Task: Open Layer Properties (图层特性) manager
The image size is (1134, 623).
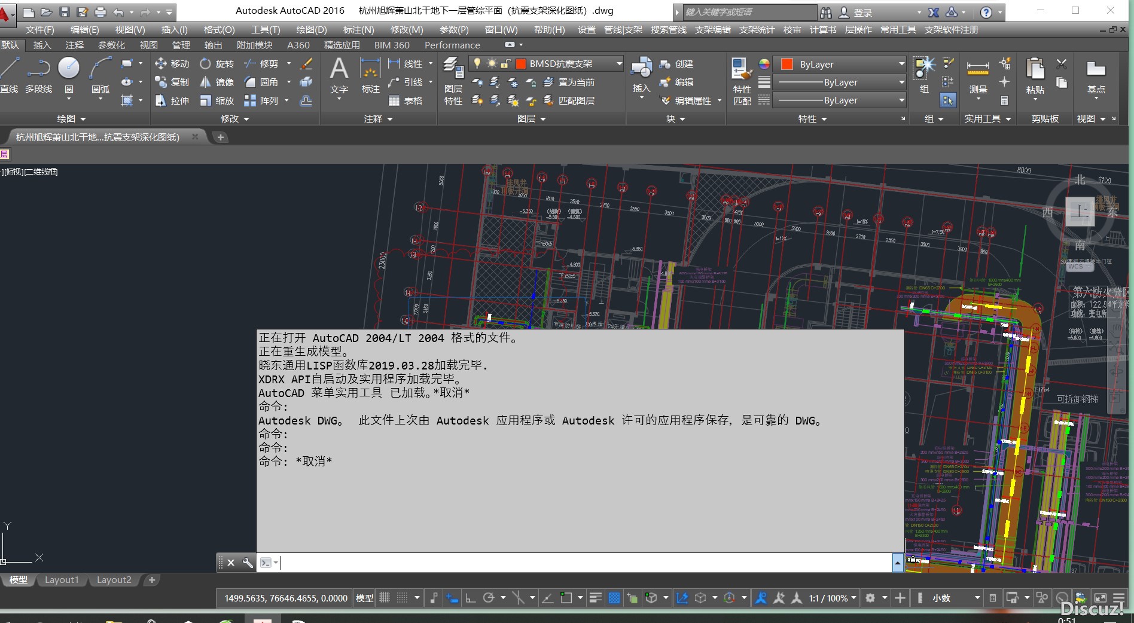Action: coord(453,81)
